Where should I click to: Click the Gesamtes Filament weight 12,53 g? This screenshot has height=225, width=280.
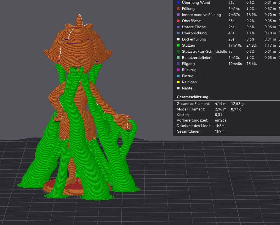tap(237, 103)
